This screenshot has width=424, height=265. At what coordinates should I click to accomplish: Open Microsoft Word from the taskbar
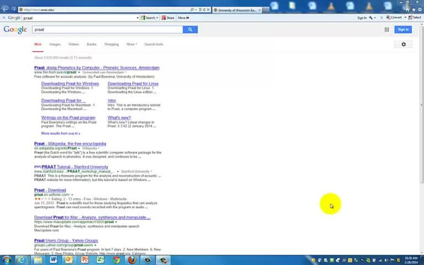(x=53, y=260)
